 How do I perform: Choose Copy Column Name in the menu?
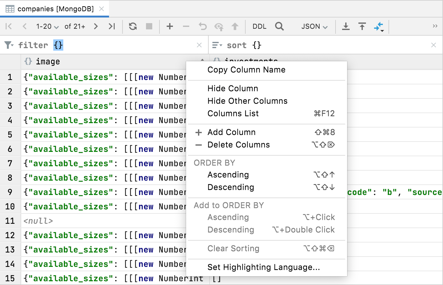pos(246,70)
